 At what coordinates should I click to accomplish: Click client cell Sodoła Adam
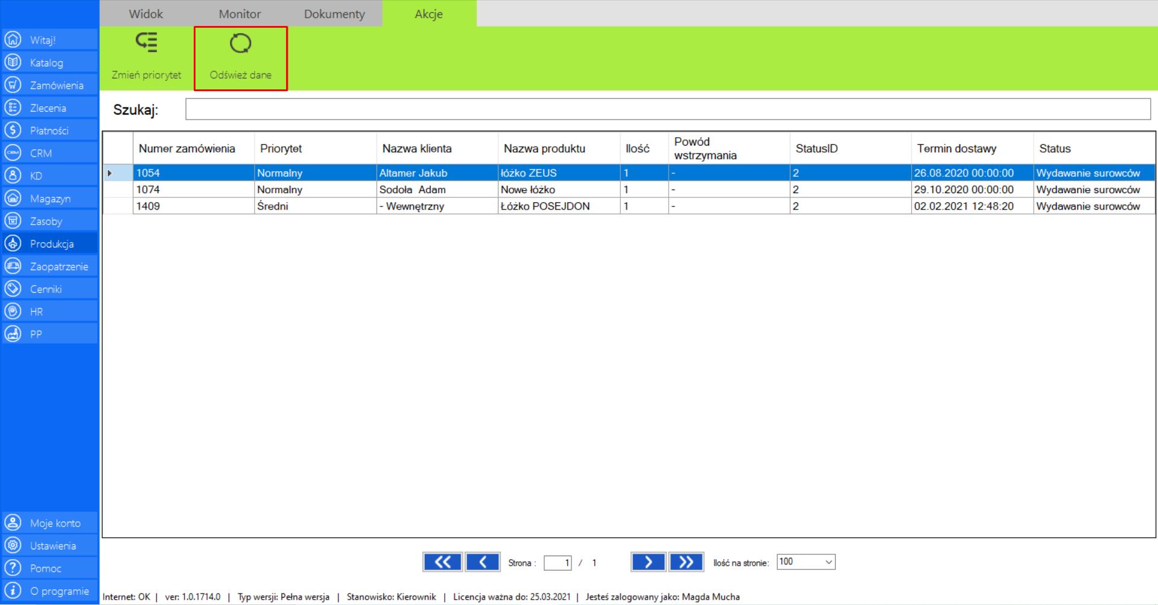coord(437,190)
